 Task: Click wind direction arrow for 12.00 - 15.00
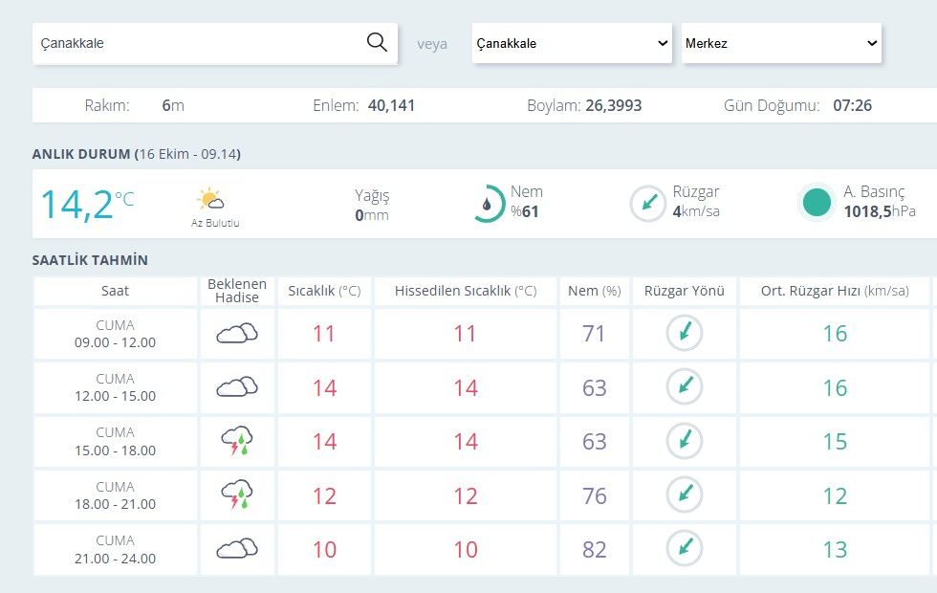(685, 386)
